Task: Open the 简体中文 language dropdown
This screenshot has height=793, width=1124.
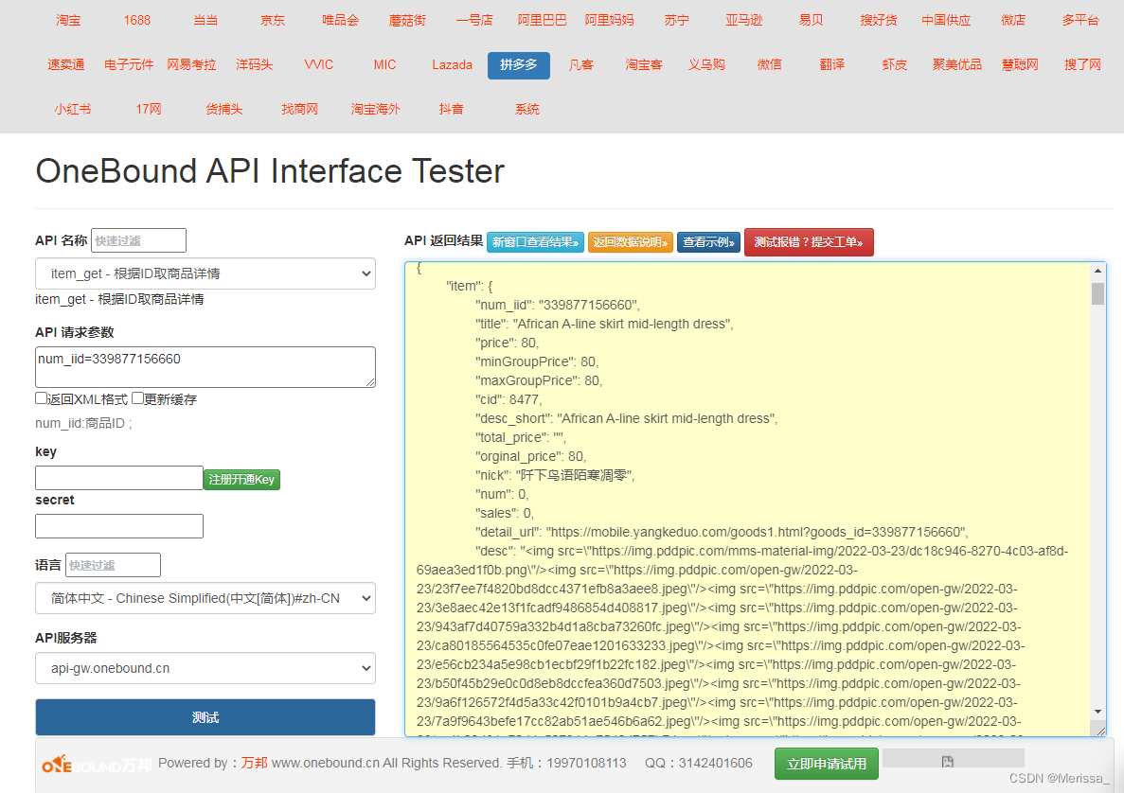Action: click(x=205, y=598)
